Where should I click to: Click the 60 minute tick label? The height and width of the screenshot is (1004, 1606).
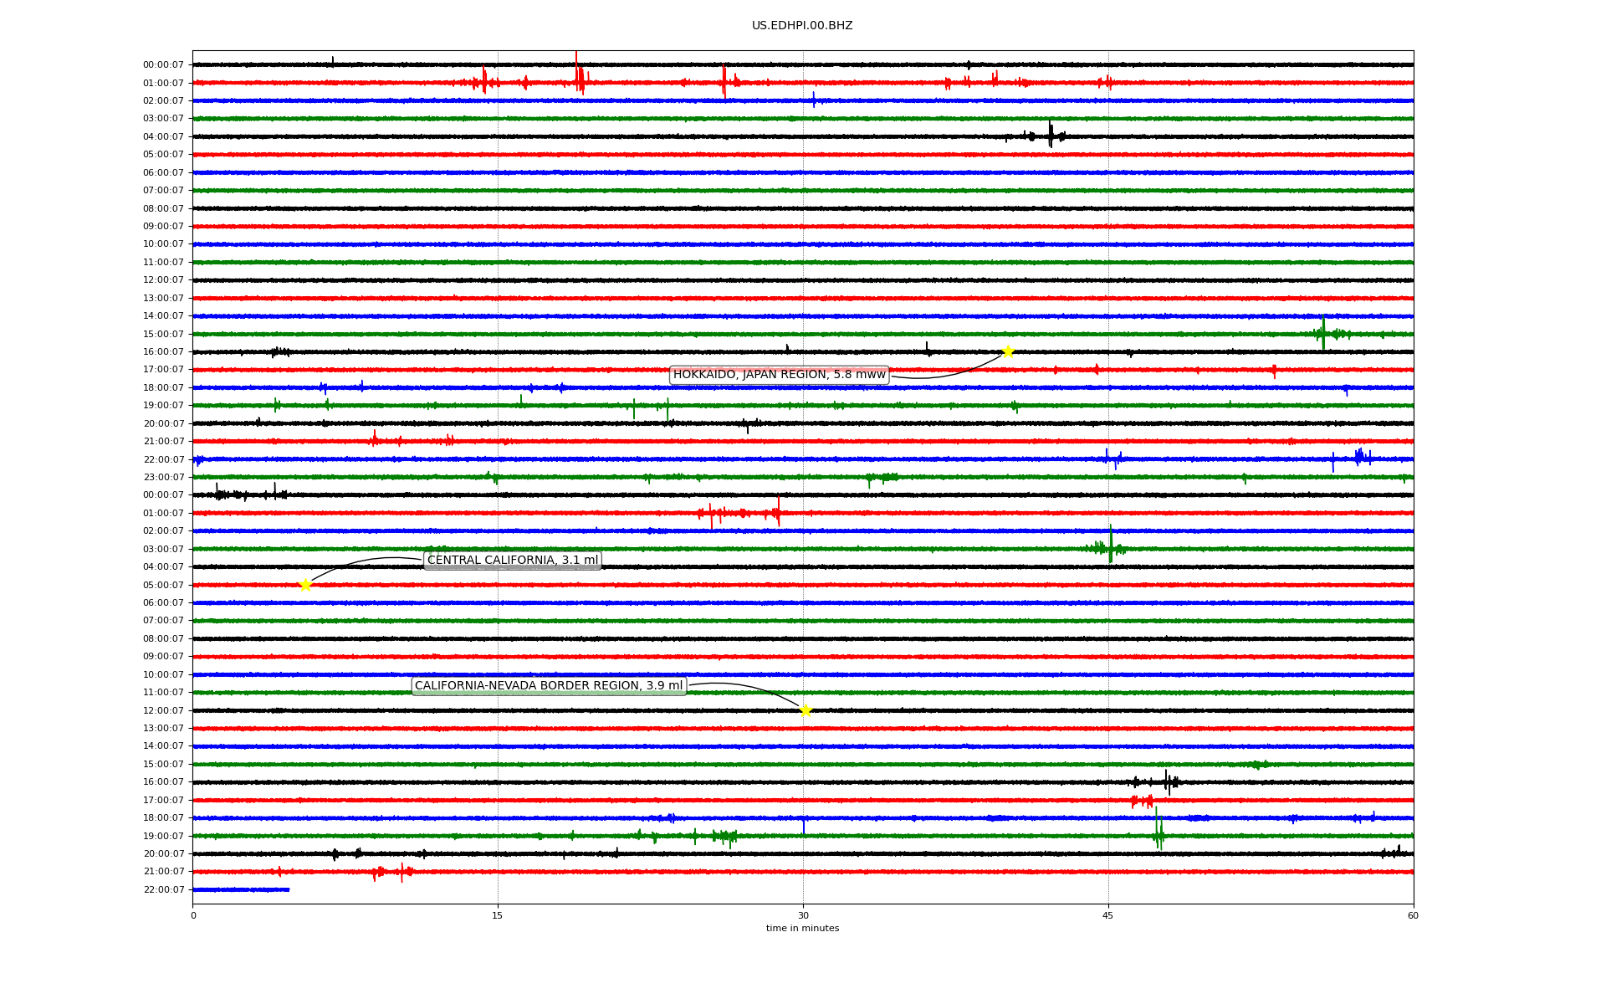(x=1413, y=915)
